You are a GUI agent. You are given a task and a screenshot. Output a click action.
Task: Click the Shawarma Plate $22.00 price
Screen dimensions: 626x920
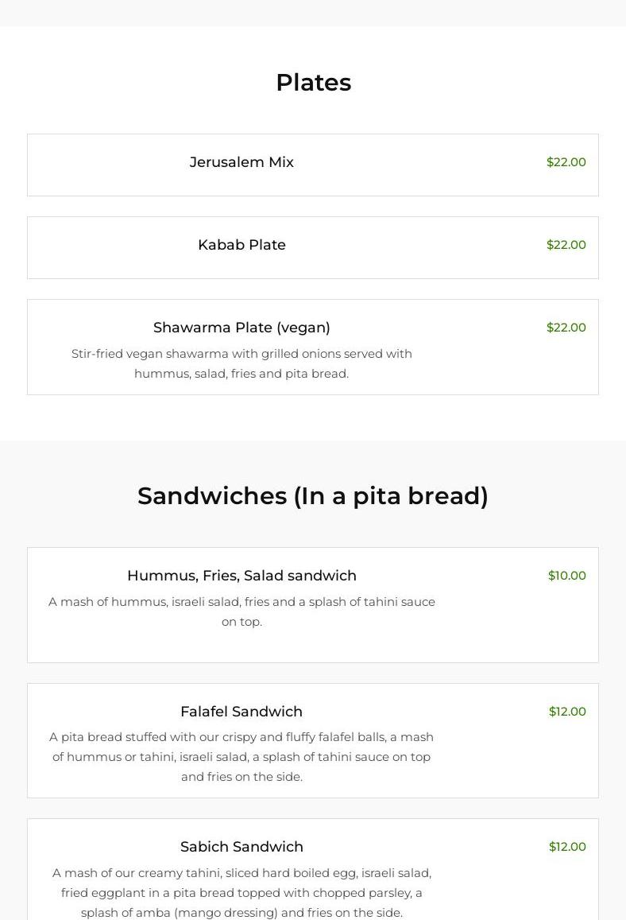[566, 328]
